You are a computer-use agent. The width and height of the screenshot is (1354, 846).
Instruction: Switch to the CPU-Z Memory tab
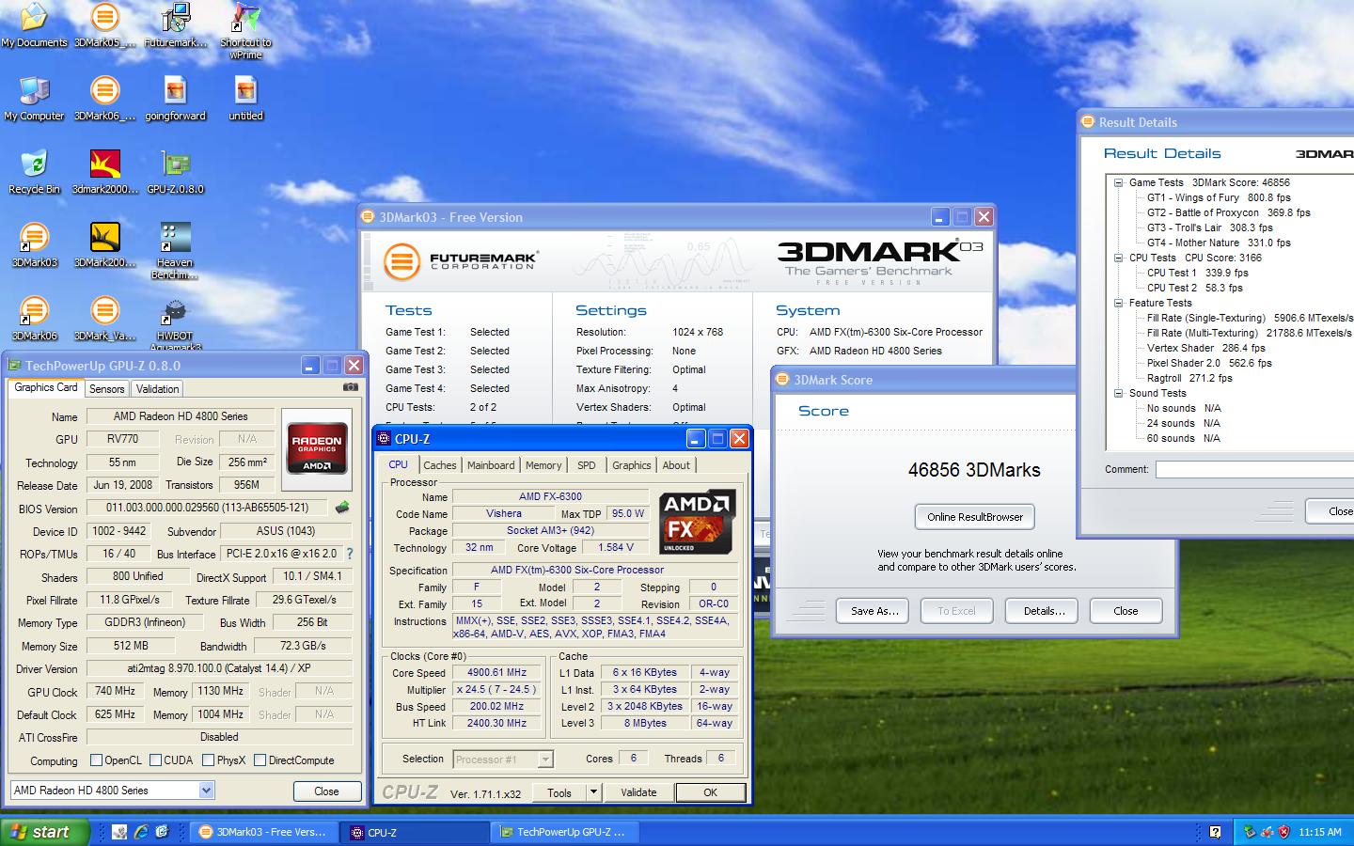(543, 465)
